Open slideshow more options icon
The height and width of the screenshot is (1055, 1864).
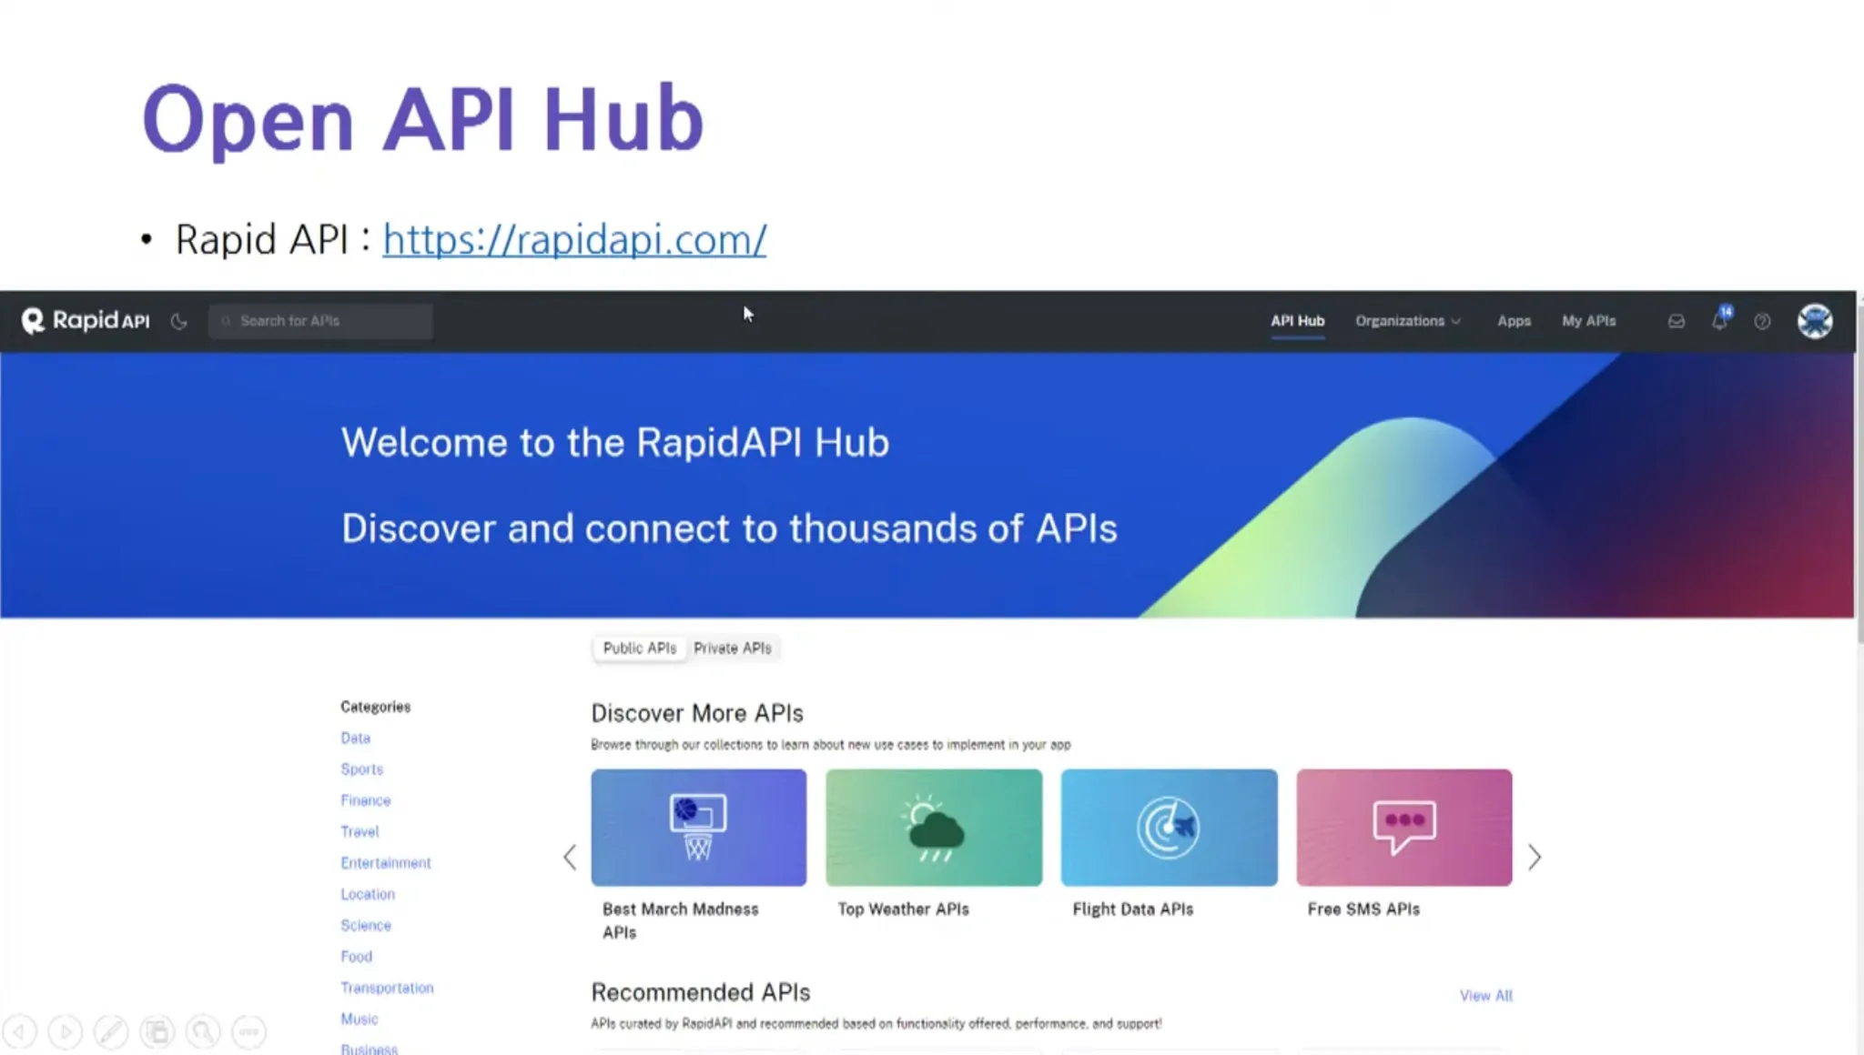tap(248, 1032)
